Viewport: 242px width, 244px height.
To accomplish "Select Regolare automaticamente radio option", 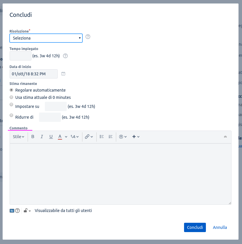I will pyautogui.click(x=11, y=90).
